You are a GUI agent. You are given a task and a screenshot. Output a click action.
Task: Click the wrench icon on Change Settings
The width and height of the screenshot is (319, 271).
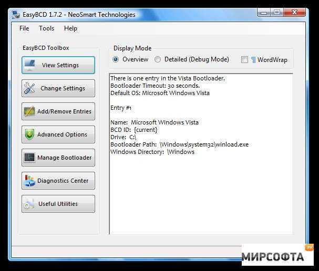tap(30, 88)
